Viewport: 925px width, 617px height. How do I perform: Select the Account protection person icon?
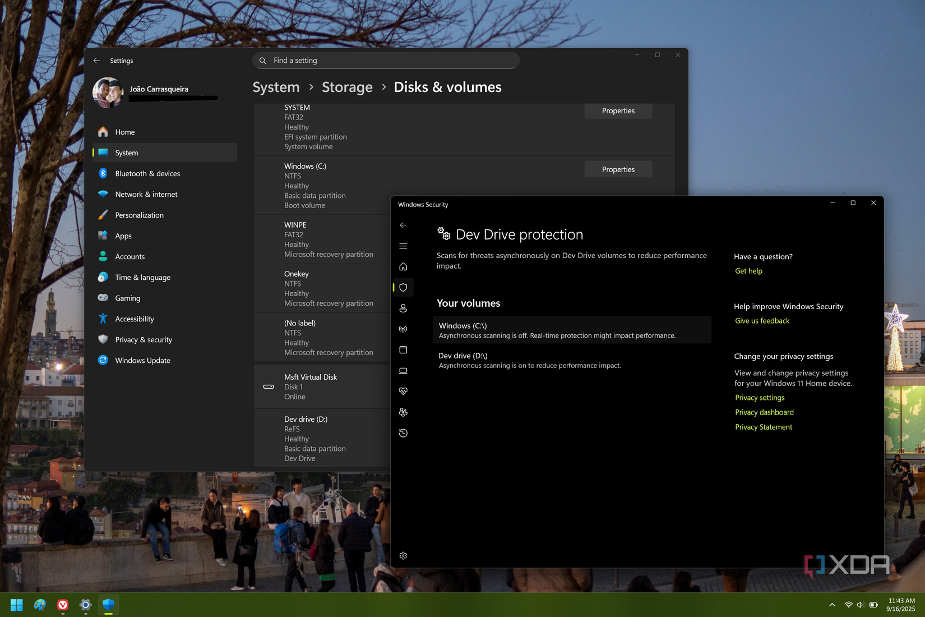click(x=403, y=308)
